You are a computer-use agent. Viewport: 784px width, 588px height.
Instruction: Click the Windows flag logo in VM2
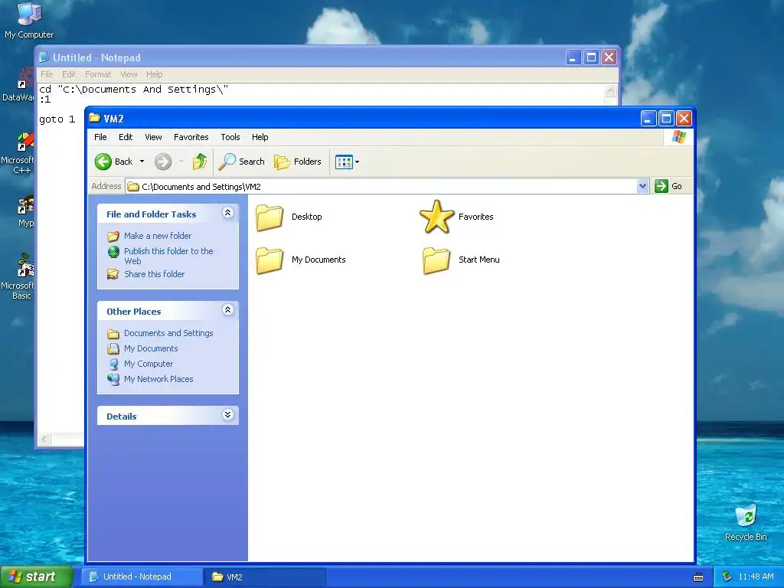679,136
